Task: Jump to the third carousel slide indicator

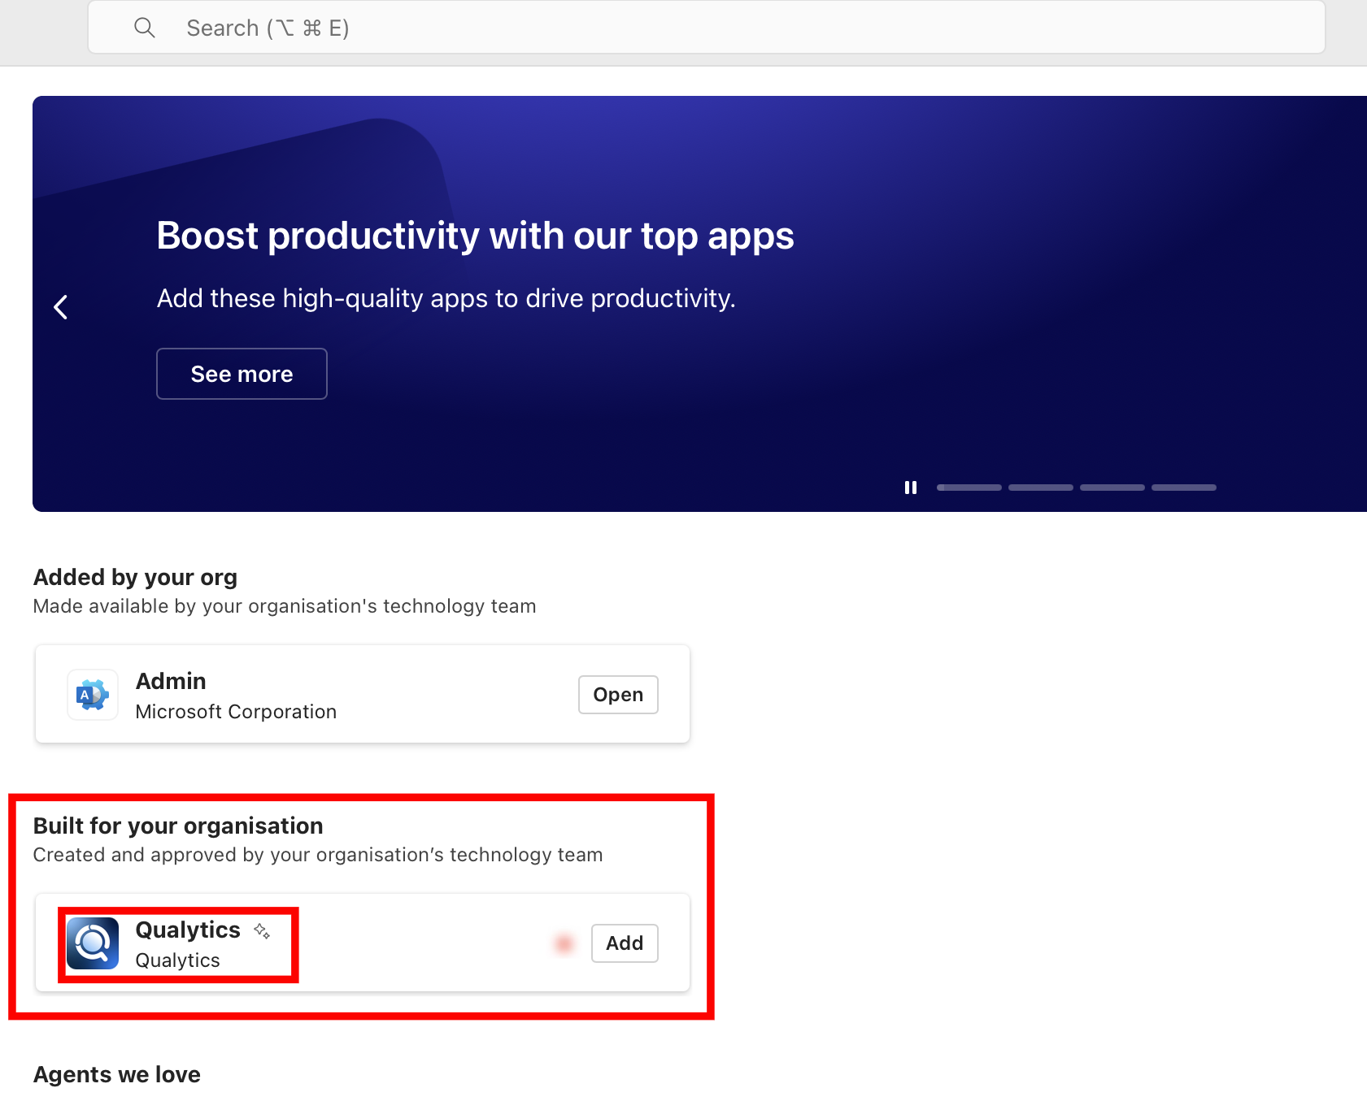Action: pos(1112,488)
